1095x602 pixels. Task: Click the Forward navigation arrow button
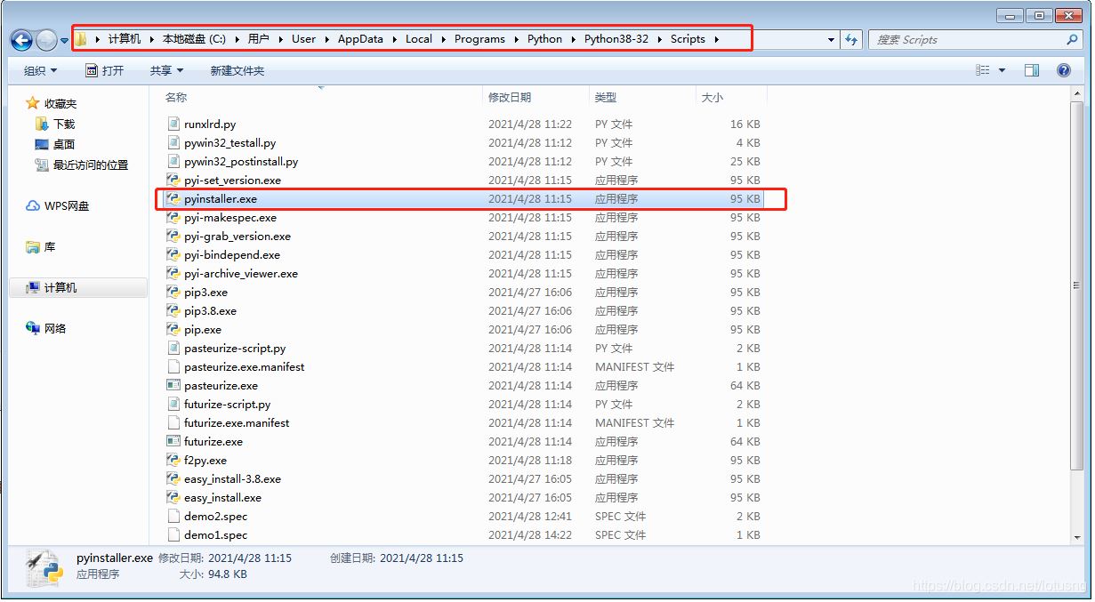[46, 40]
